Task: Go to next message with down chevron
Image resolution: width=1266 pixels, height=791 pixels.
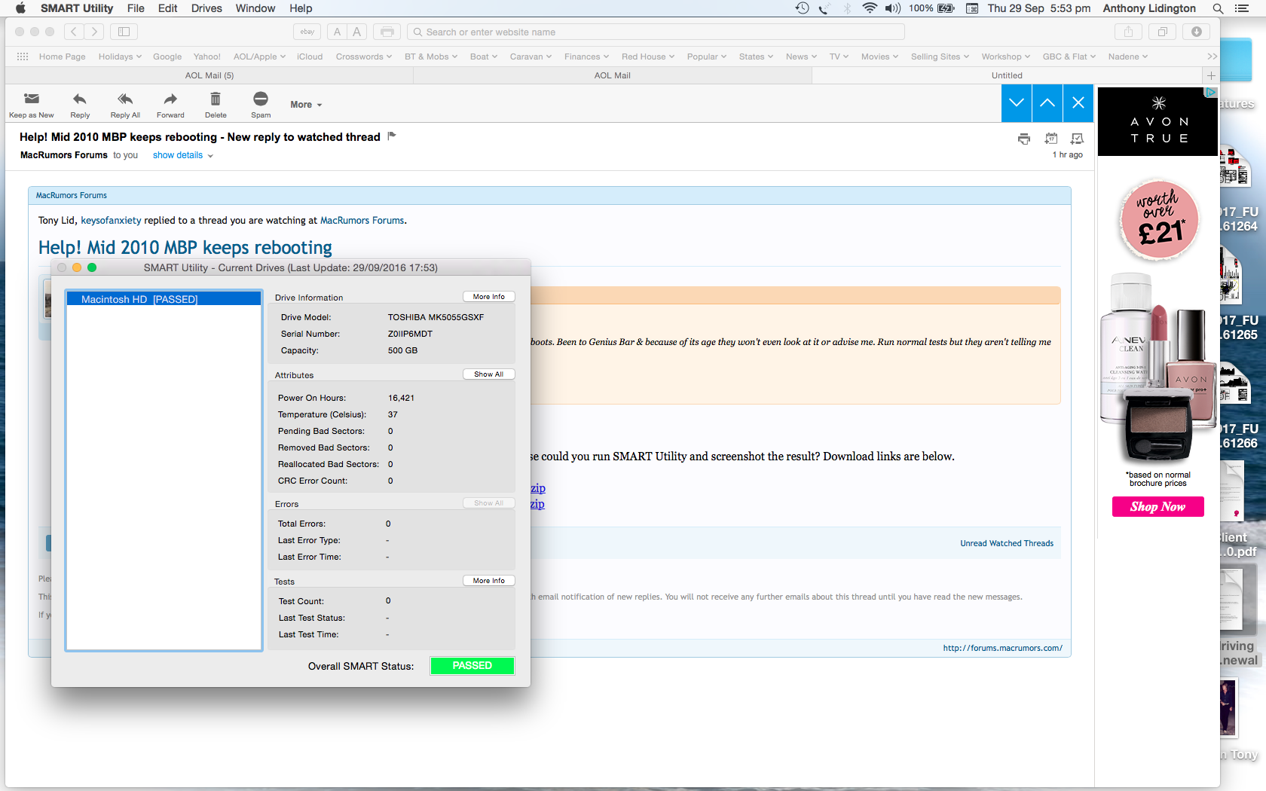Action: point(1017,103)
